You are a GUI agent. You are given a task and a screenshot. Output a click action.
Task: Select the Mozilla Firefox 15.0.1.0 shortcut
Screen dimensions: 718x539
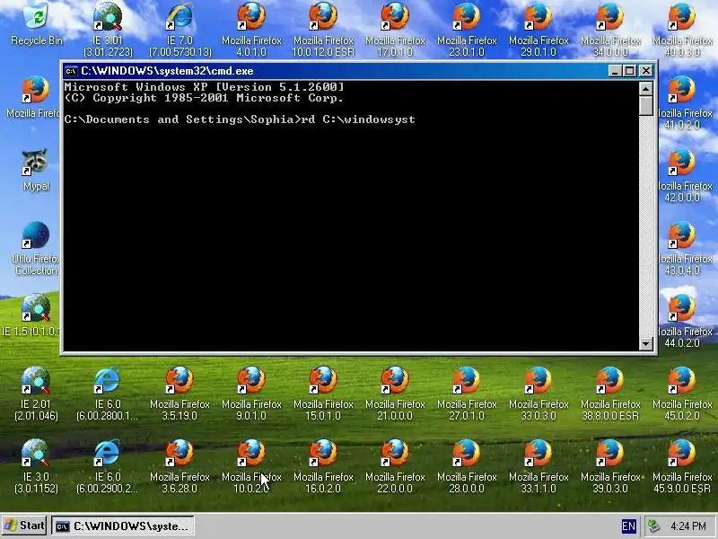click(x=323, y=393)
